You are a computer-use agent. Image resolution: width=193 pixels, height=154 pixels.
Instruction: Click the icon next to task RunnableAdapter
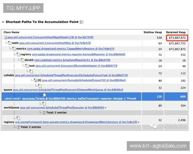point(27,65)
